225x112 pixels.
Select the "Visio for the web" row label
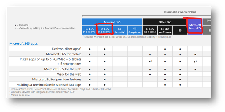pyautogui.click(x=69, y=74)
